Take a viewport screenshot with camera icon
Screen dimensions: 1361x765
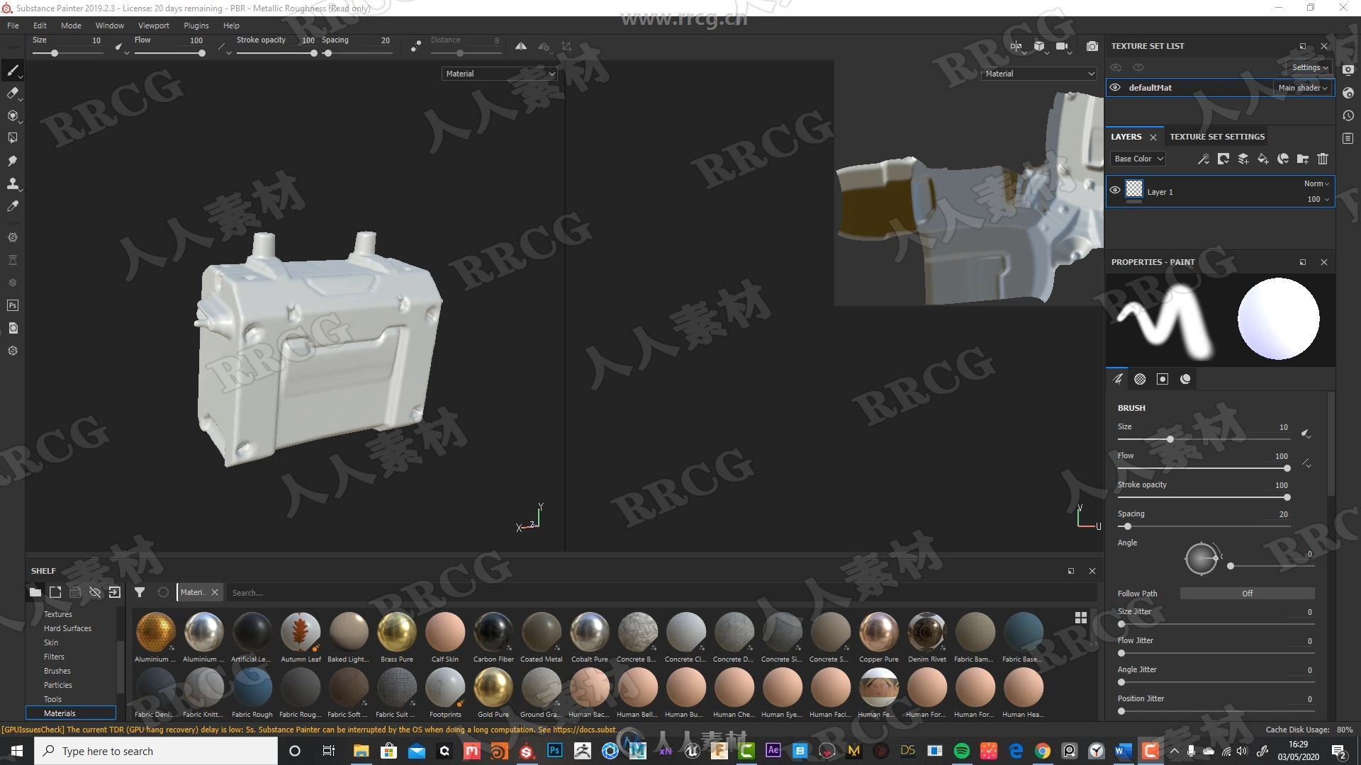click(1092, 46)
